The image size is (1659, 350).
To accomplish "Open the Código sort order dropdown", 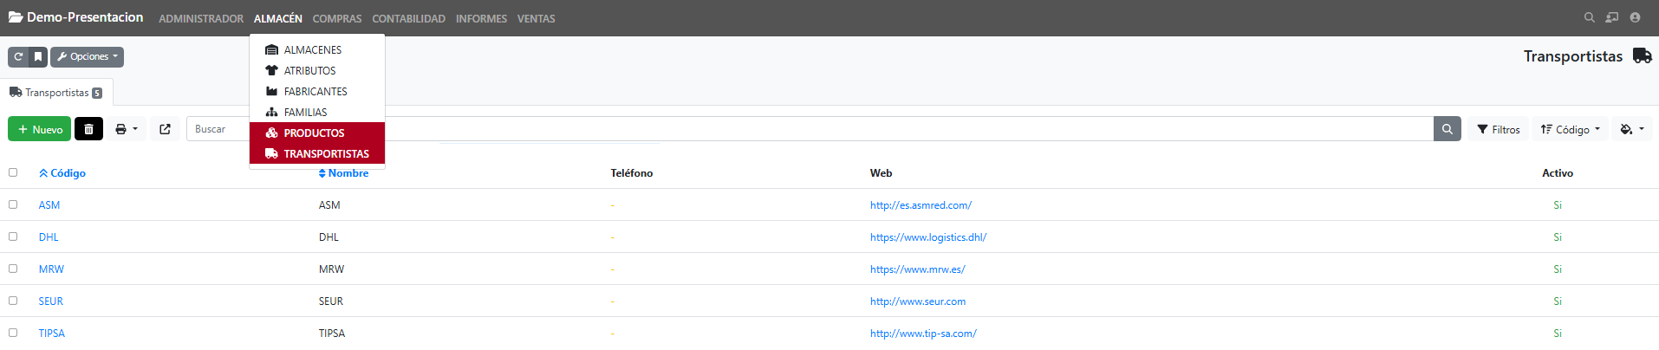I will (x=1569, y=129).
